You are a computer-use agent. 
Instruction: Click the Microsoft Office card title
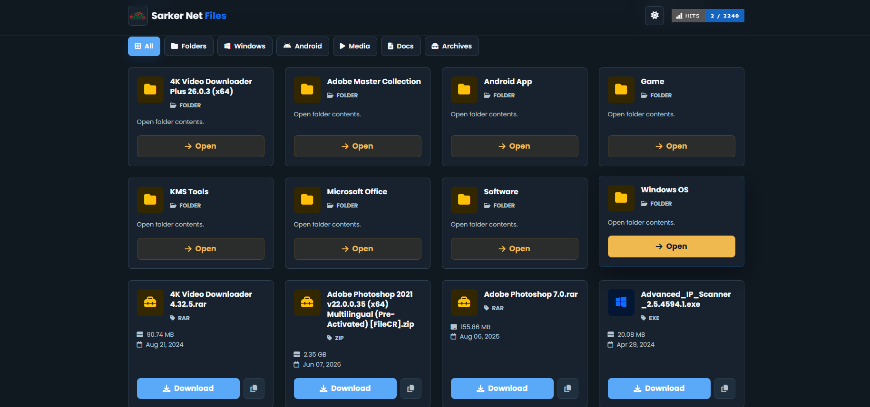pyautogui.click(x=357, y=192)
